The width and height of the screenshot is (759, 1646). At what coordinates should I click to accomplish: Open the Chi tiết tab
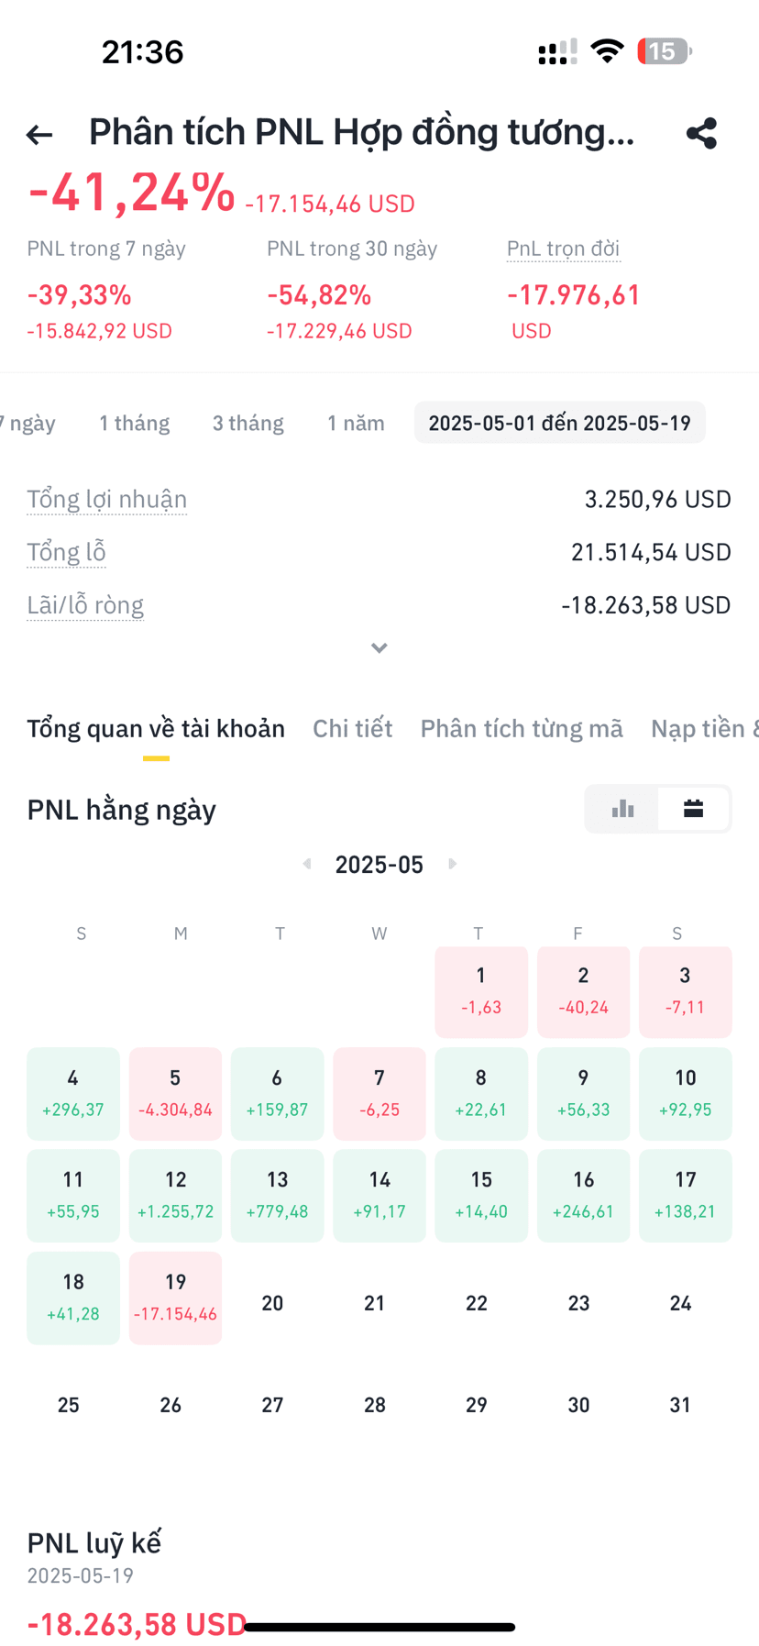(x=353, y=728)
